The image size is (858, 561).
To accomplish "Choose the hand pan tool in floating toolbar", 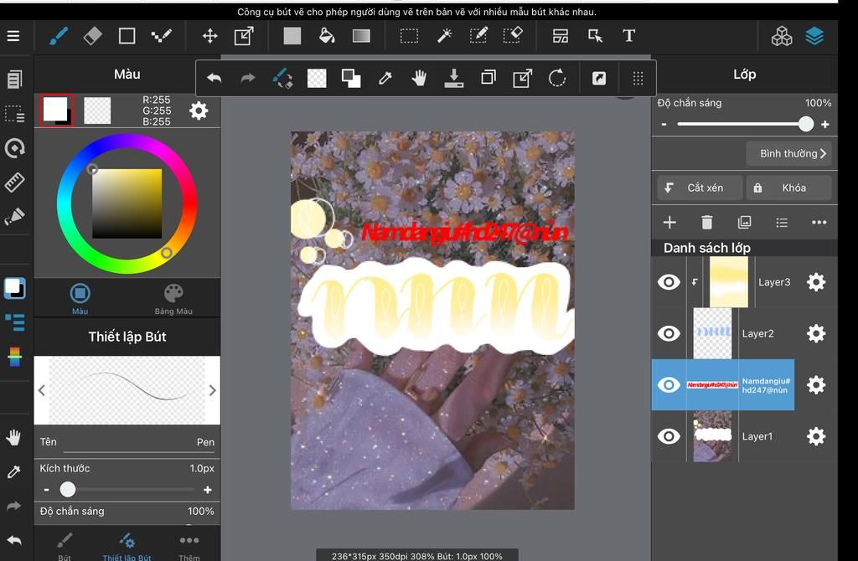I will pos(419,79).
